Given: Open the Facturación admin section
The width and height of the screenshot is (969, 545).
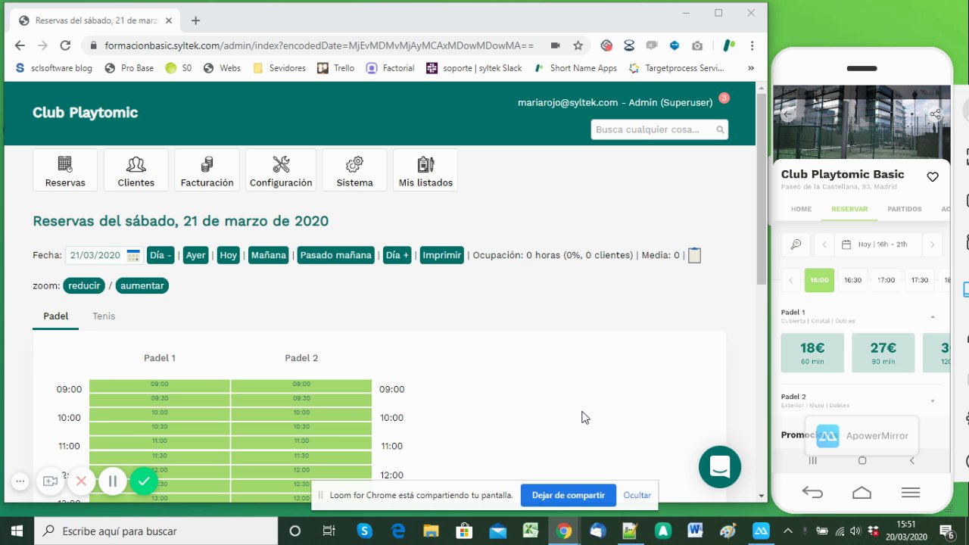Looking at the screenshot, I should coord(207,170).
